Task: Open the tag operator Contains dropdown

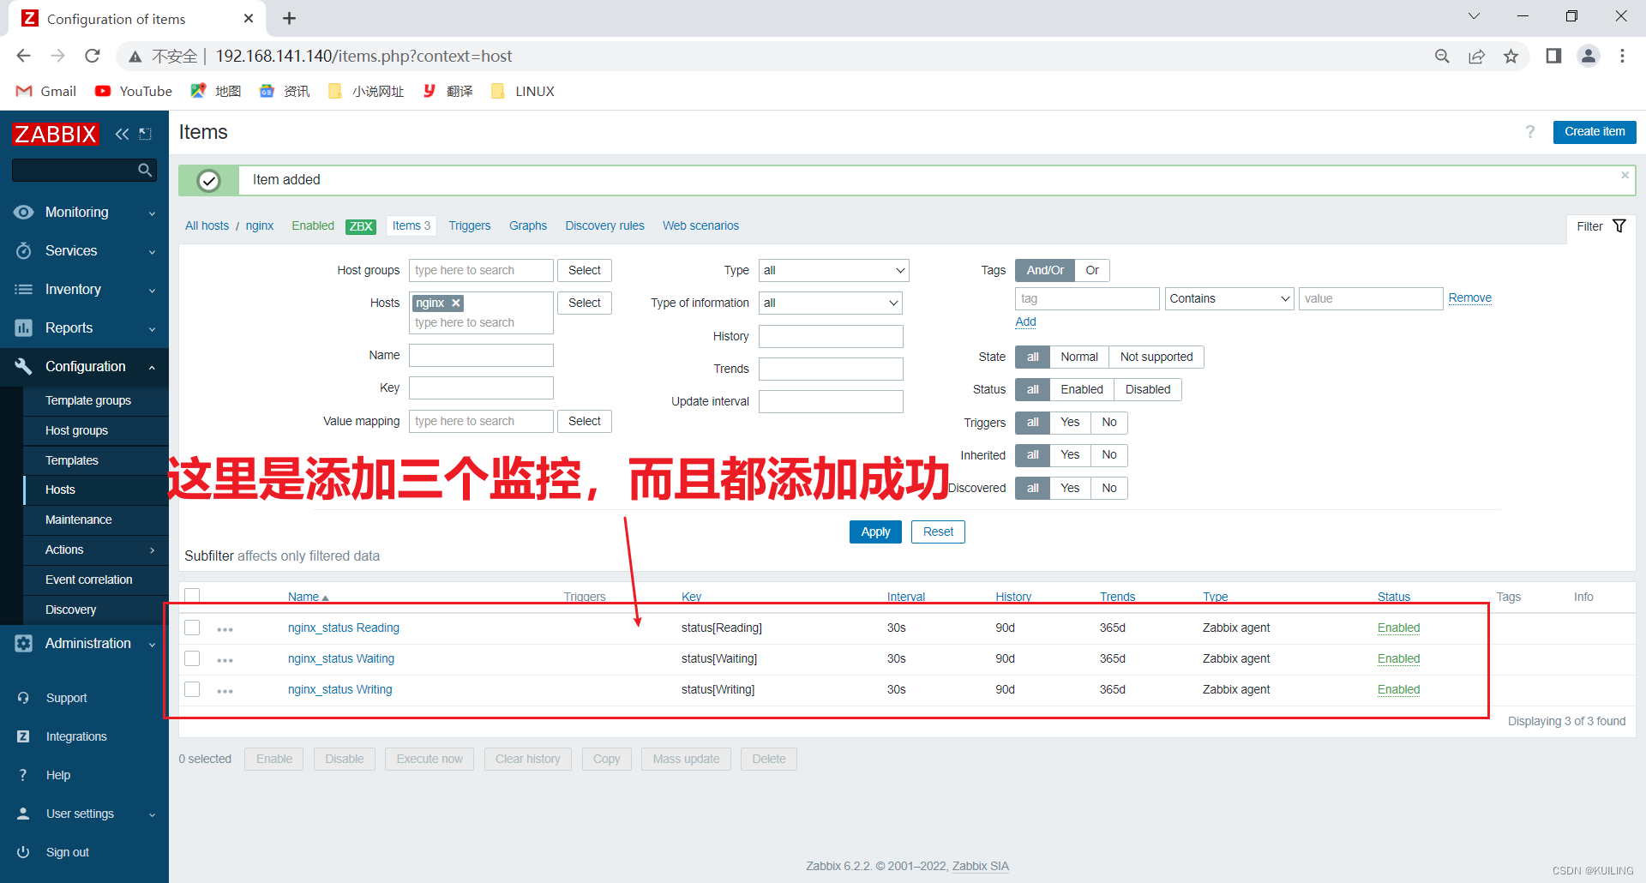Action: (x=1228, y=298)
